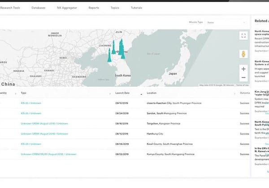Click the map Terms of Use link

[242, 85]
